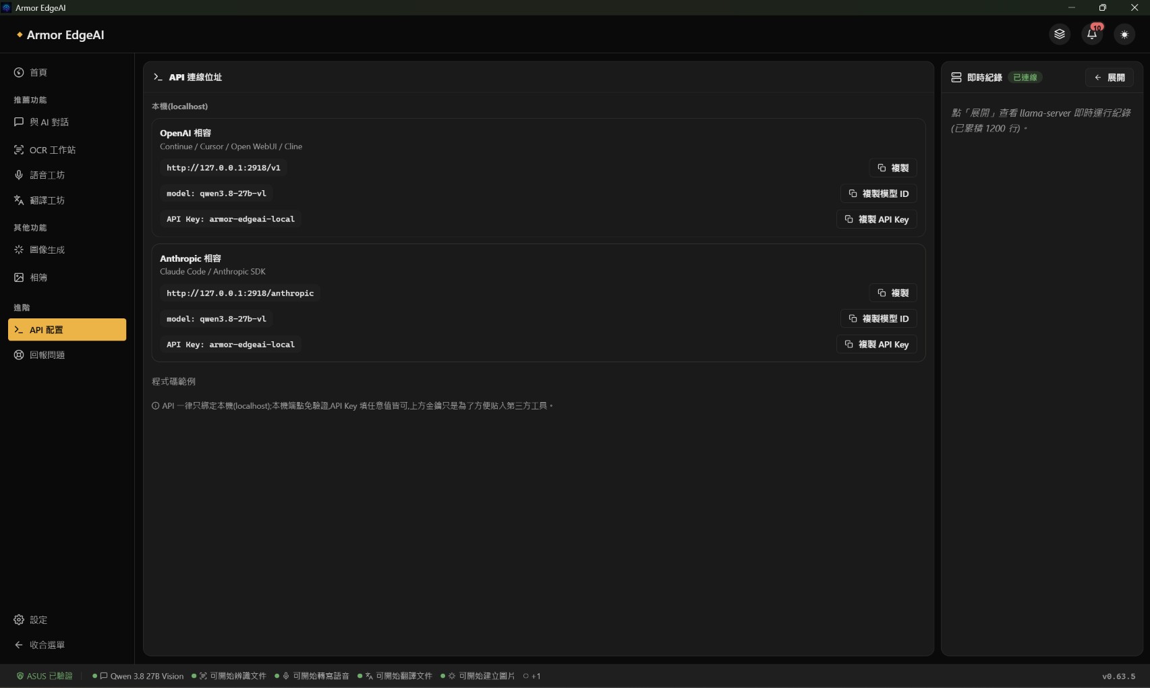
Task: Click the 即時紀錄 panel title
Action: click(x=984, y=78)
